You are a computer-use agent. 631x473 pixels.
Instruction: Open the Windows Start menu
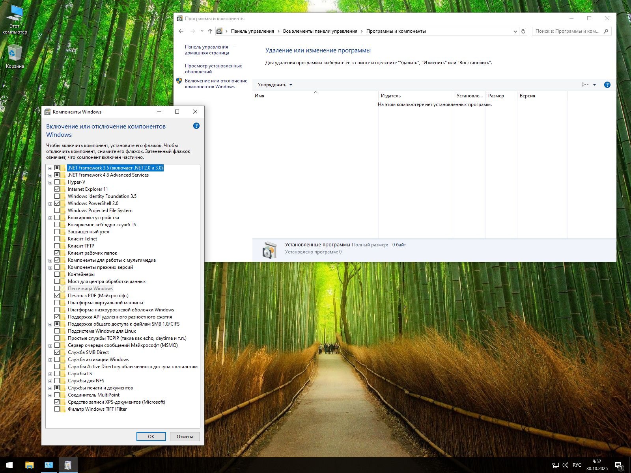[x=9, y=465]
